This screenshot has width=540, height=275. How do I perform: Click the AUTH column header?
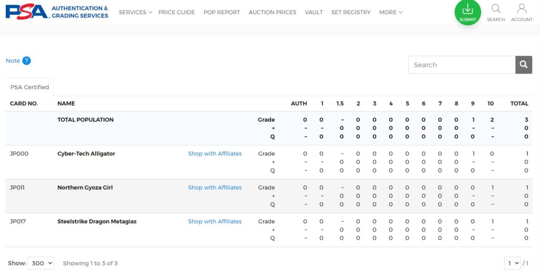pyautogui.click(x=299, y=104)
